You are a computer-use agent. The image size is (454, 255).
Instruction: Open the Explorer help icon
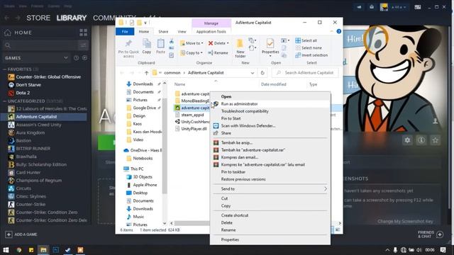click(339, 31)
